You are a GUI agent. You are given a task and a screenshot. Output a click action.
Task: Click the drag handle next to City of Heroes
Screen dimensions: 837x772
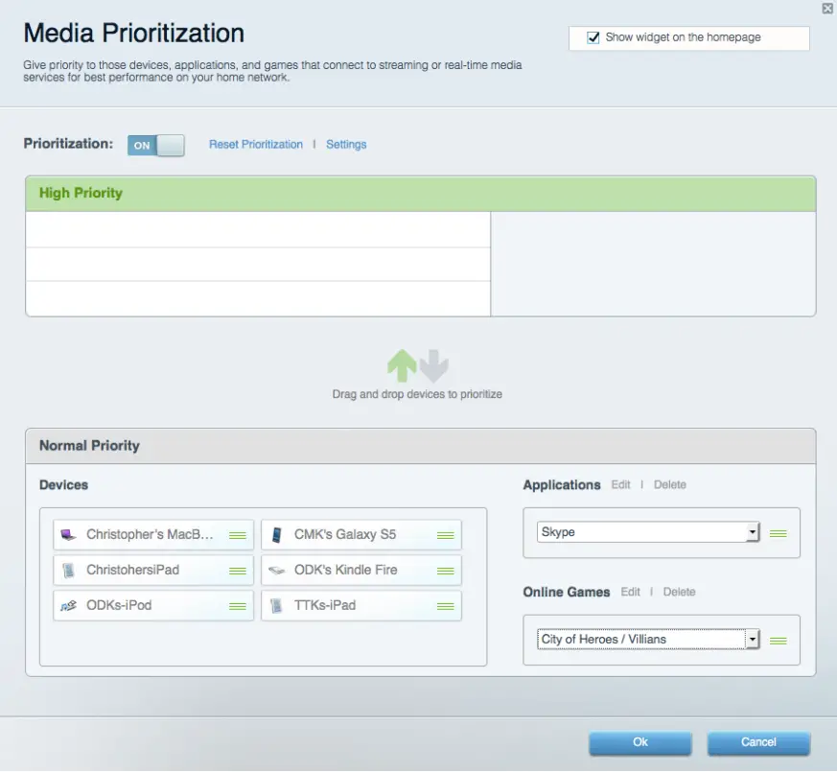779,639
